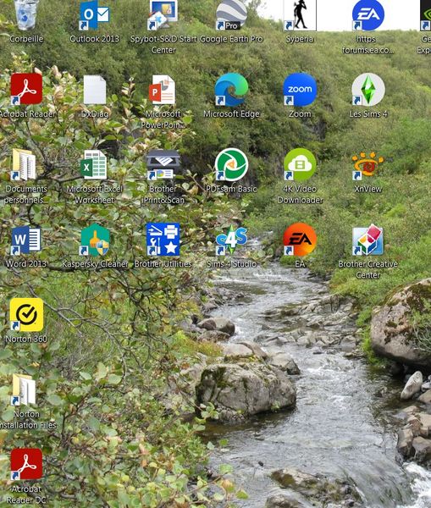Image resolution: width=431 pixels, height=508 pixels.
Task: Launch the Outlook 2013 shortcut
Action: point(94,15)
